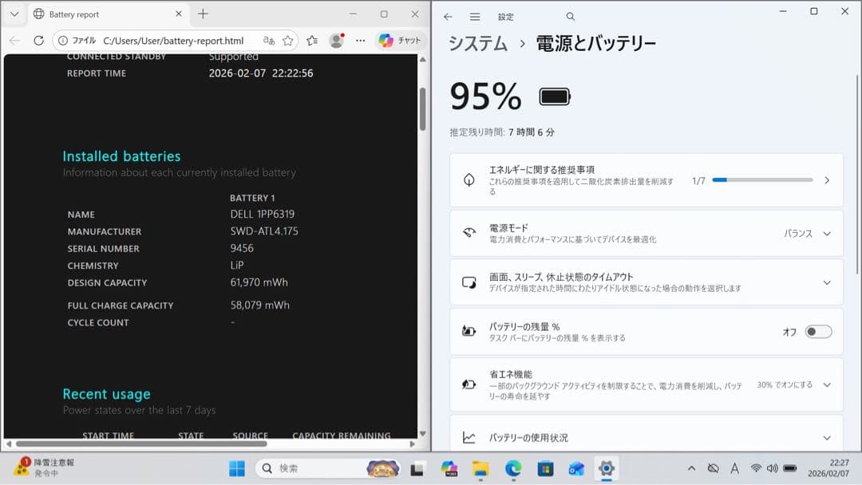Click the システム breadcrumb link
Viewport: 862px width, 485px height.
click(477, 45)
